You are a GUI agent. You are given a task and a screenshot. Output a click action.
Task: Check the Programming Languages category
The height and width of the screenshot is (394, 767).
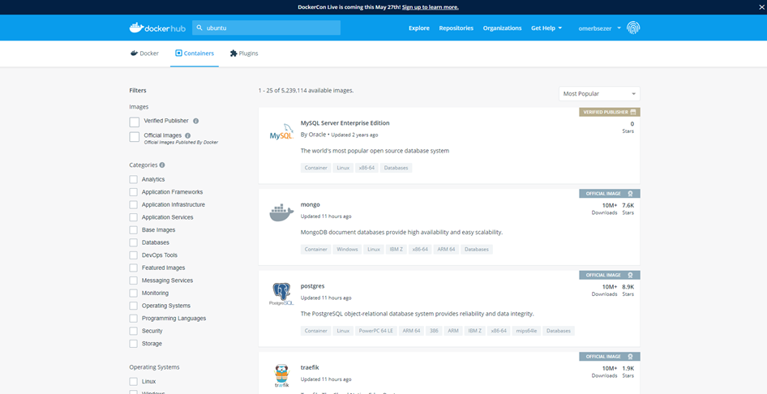click(x=134, y=319)
